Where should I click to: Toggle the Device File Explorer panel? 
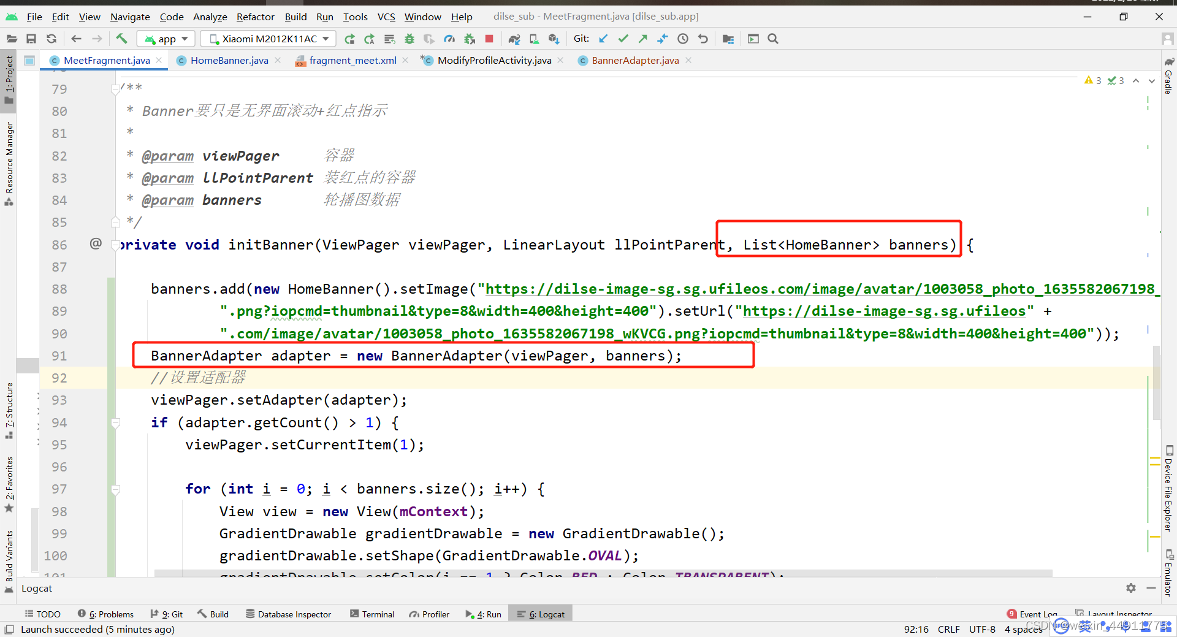click(1168, 488)
